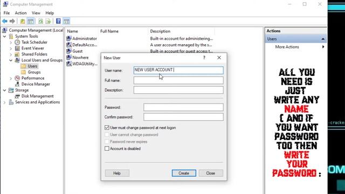Click the Guest user icon
Screen dimensions: 345x194
point(69,51)
